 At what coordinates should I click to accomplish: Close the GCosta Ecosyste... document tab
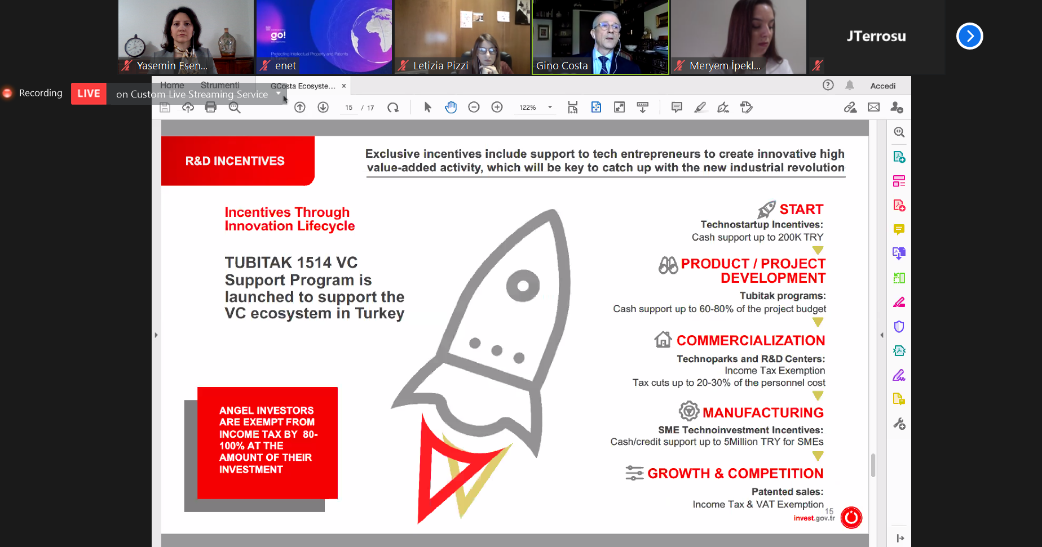[x=344, y=86]
